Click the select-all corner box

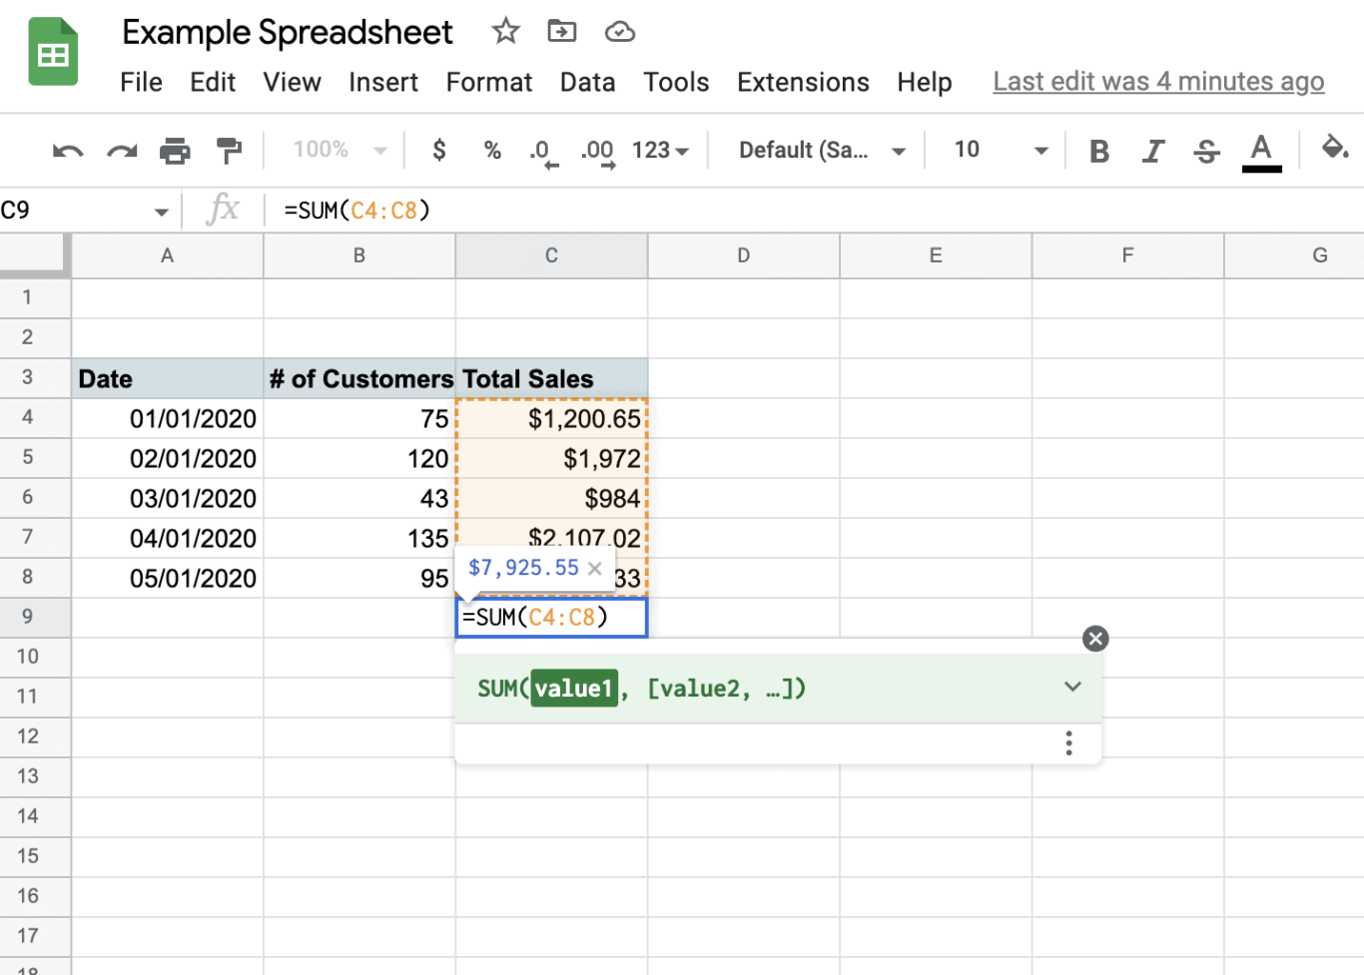click(35, 255)
